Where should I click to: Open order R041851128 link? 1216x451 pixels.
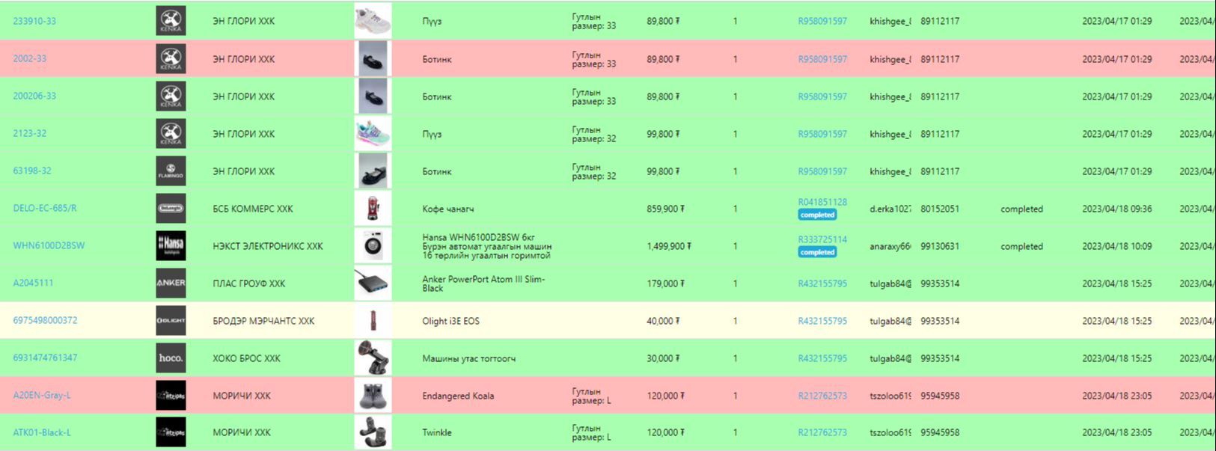pos(822,202)
